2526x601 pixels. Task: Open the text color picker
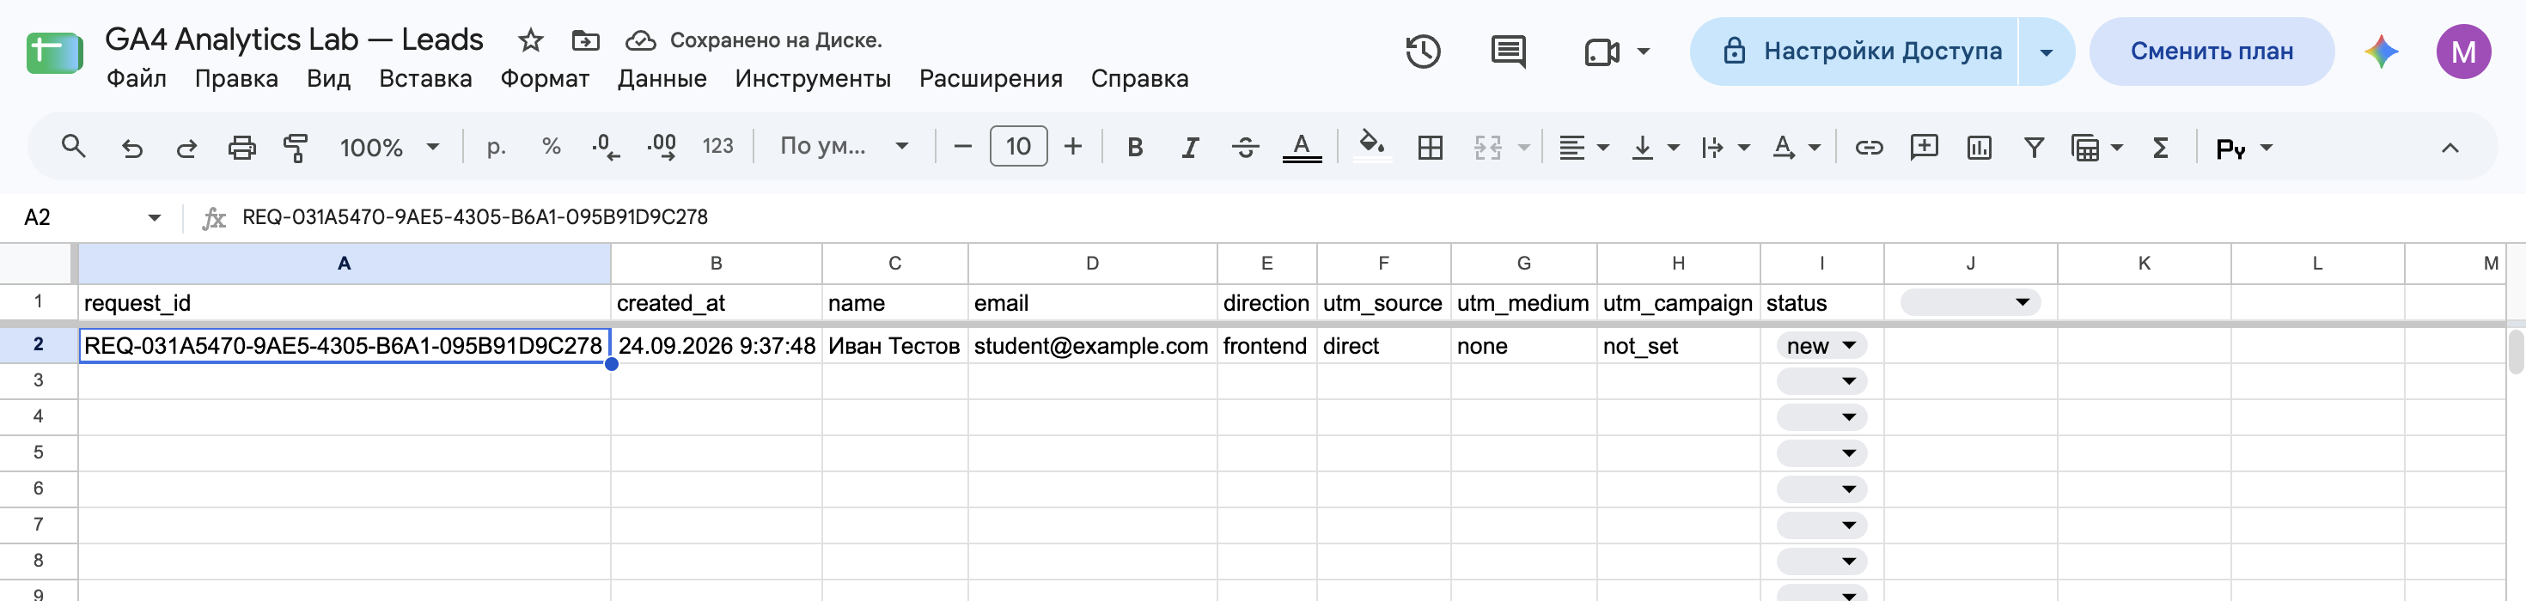(x=1302, y=147)
